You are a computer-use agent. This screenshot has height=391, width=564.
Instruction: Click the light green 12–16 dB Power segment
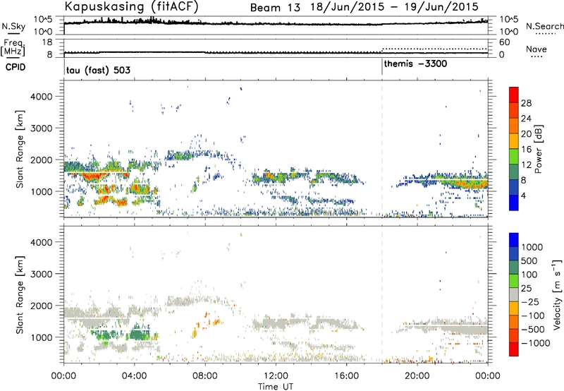tap(514, 156)
